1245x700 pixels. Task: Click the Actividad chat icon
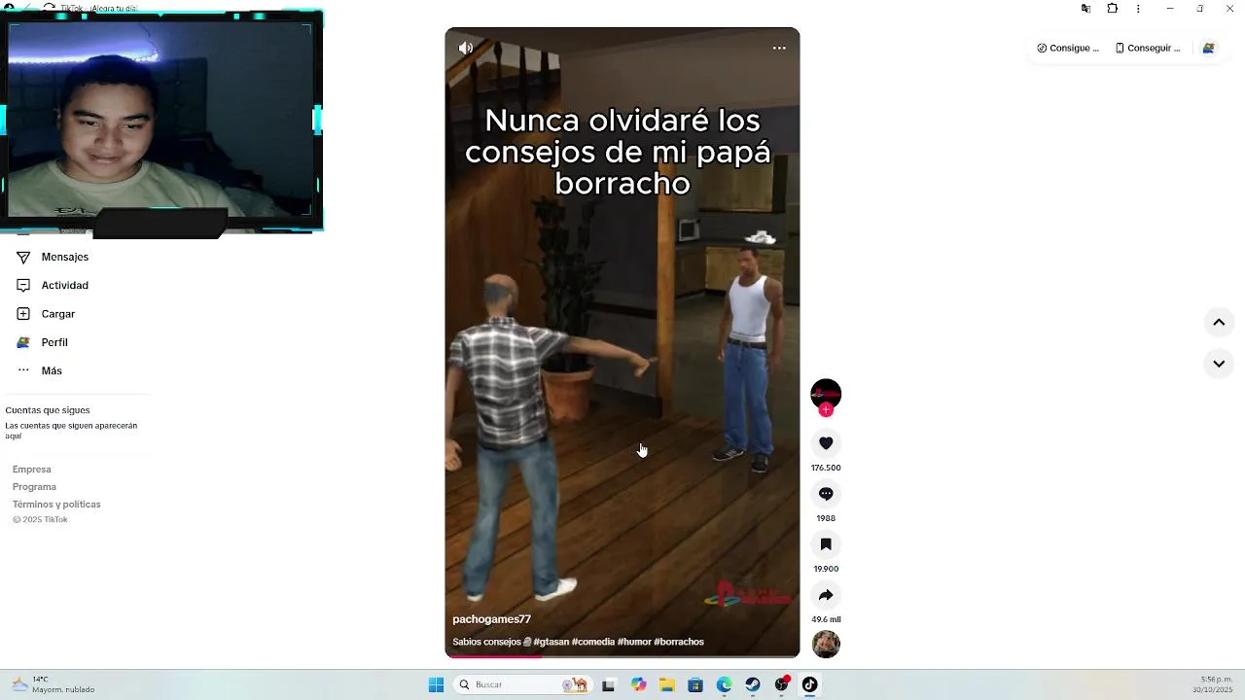point(23,285)
